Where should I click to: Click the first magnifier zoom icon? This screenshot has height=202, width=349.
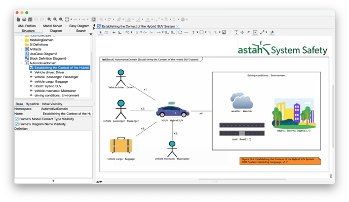pyautogui.click(x=50, y=20)
